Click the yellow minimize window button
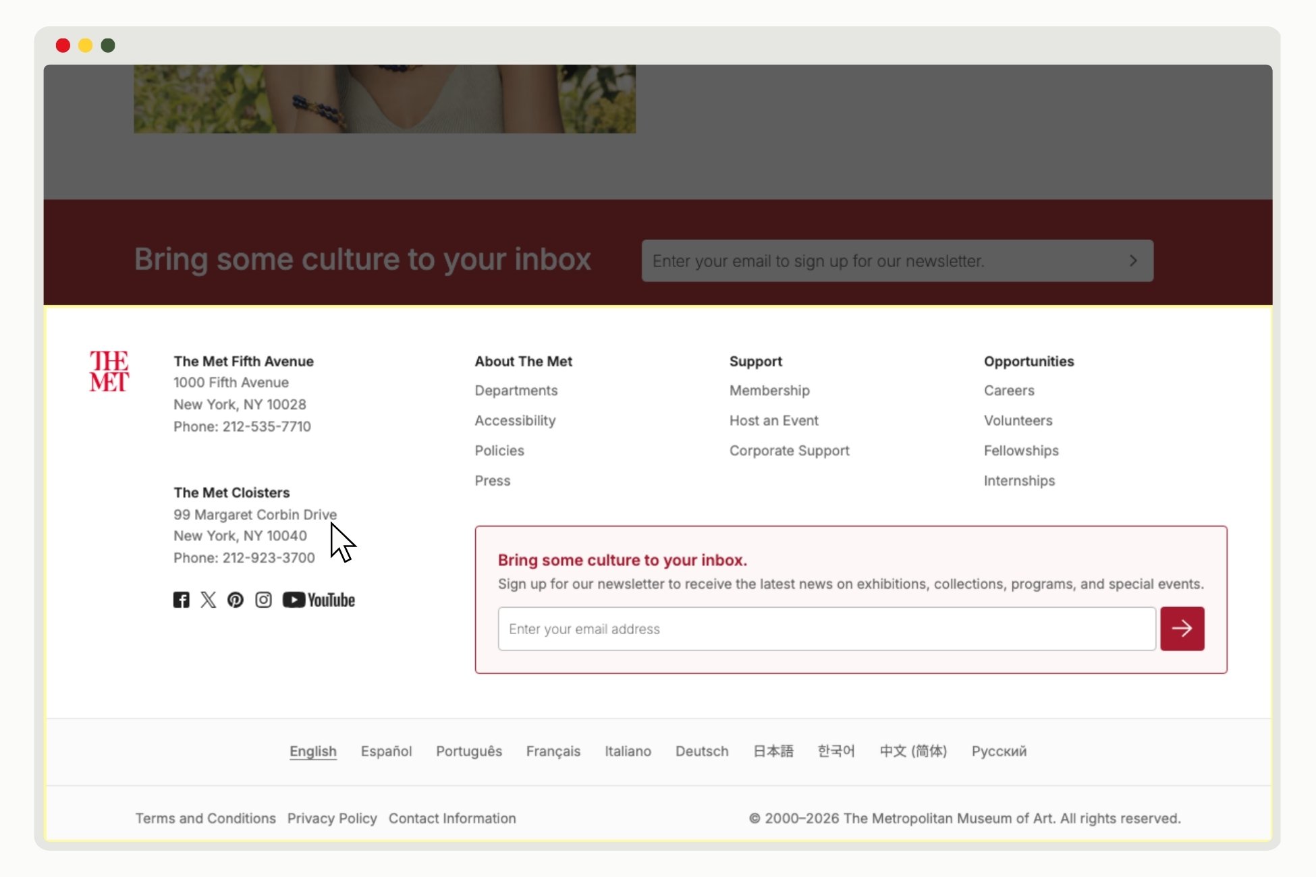This screenshot has width=1316, height=877. click(85, 45)
